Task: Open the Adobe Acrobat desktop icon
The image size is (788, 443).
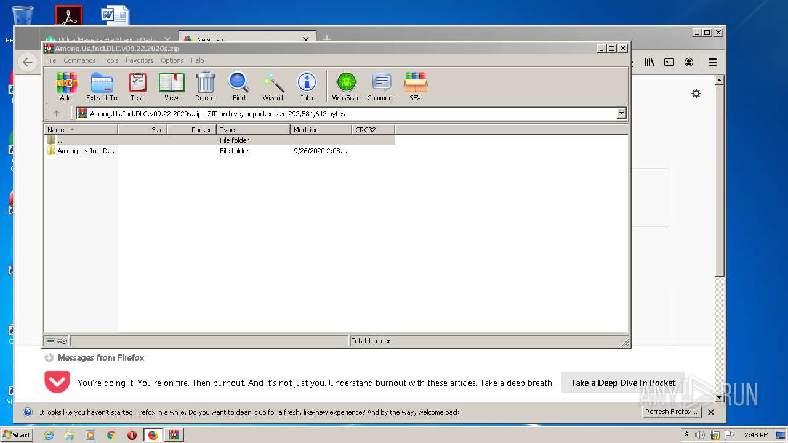Action: click(69, 15)
